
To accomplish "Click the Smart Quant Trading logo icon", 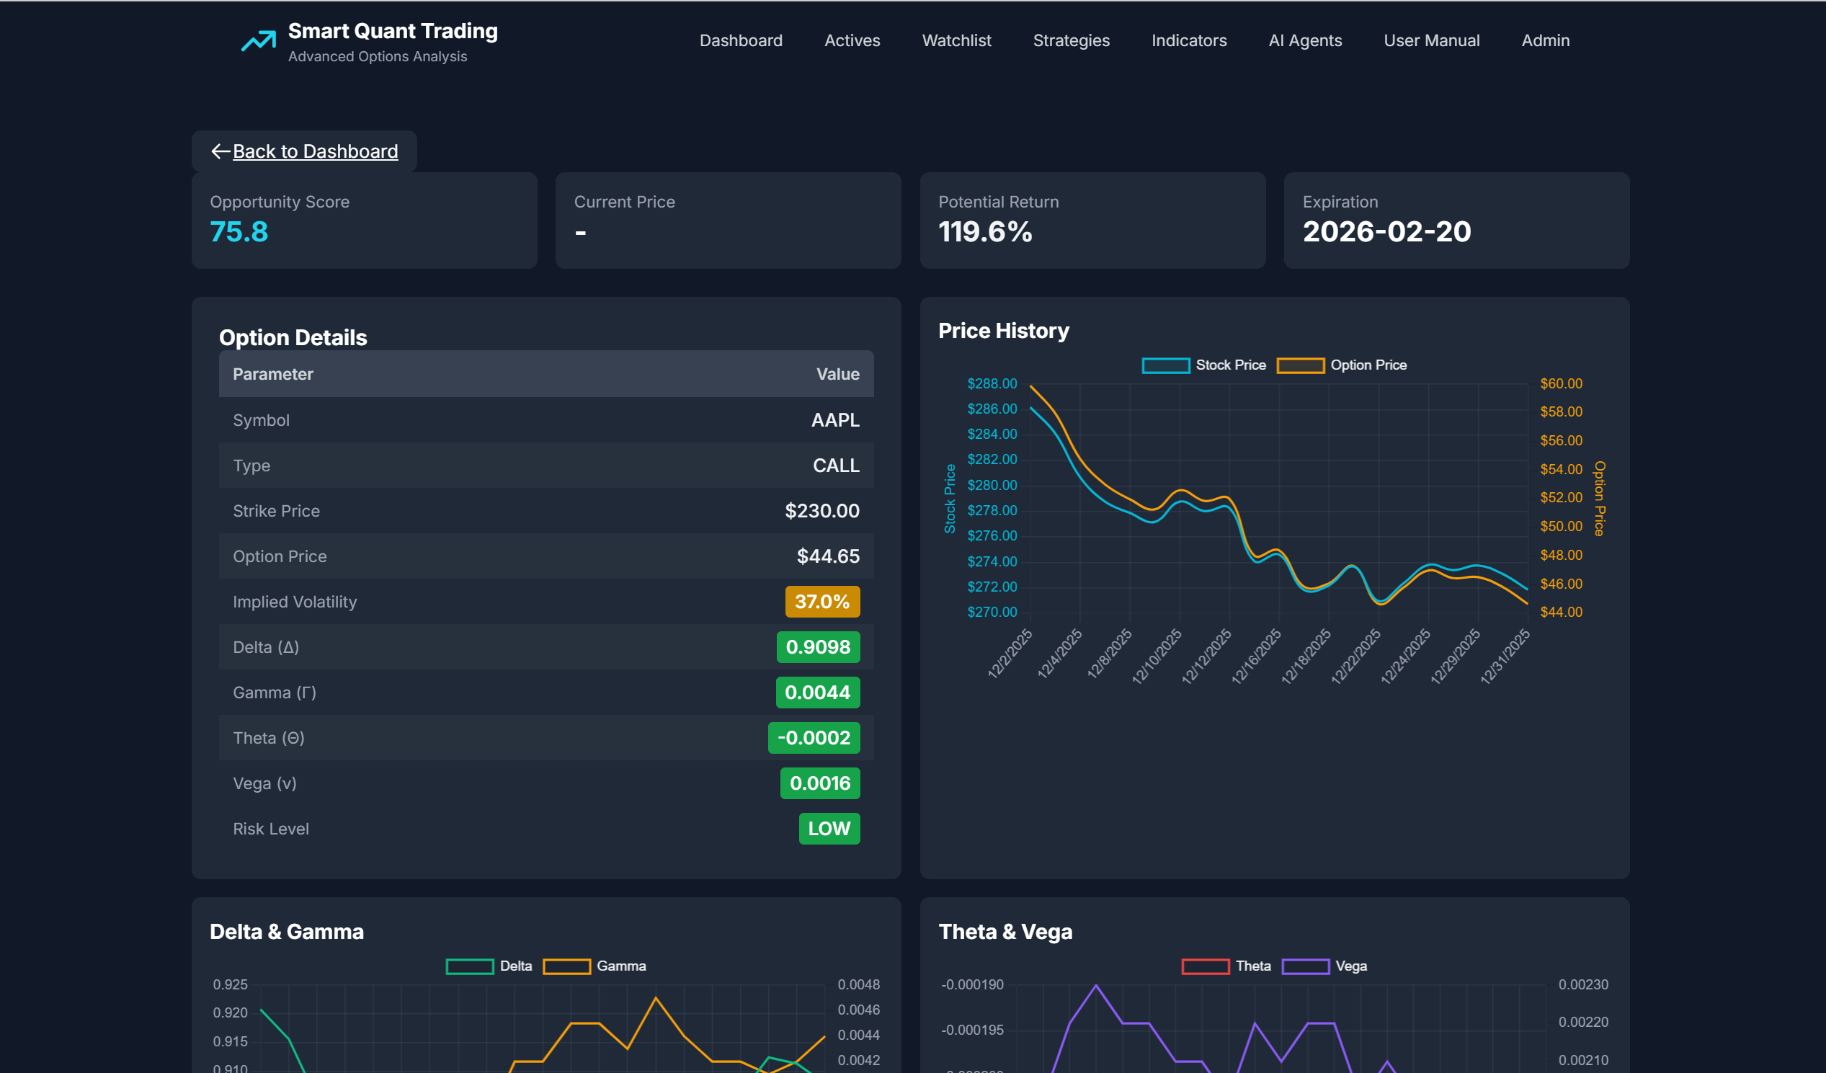I will 258,41.
